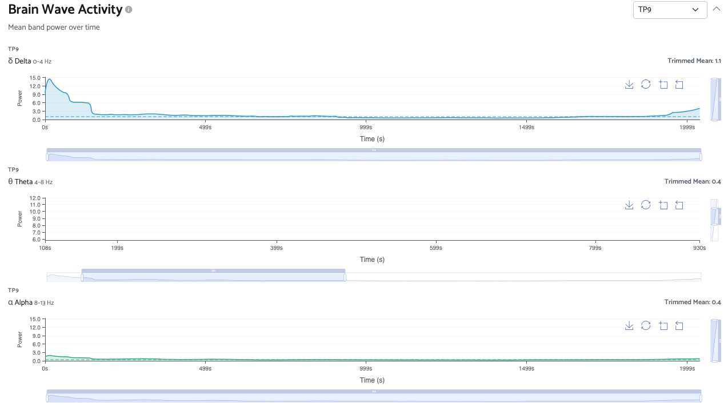The width and height of the screenshot is (728, 406).
Task: Activate area zoom on Delta chart
Action: tap(663, 84)
